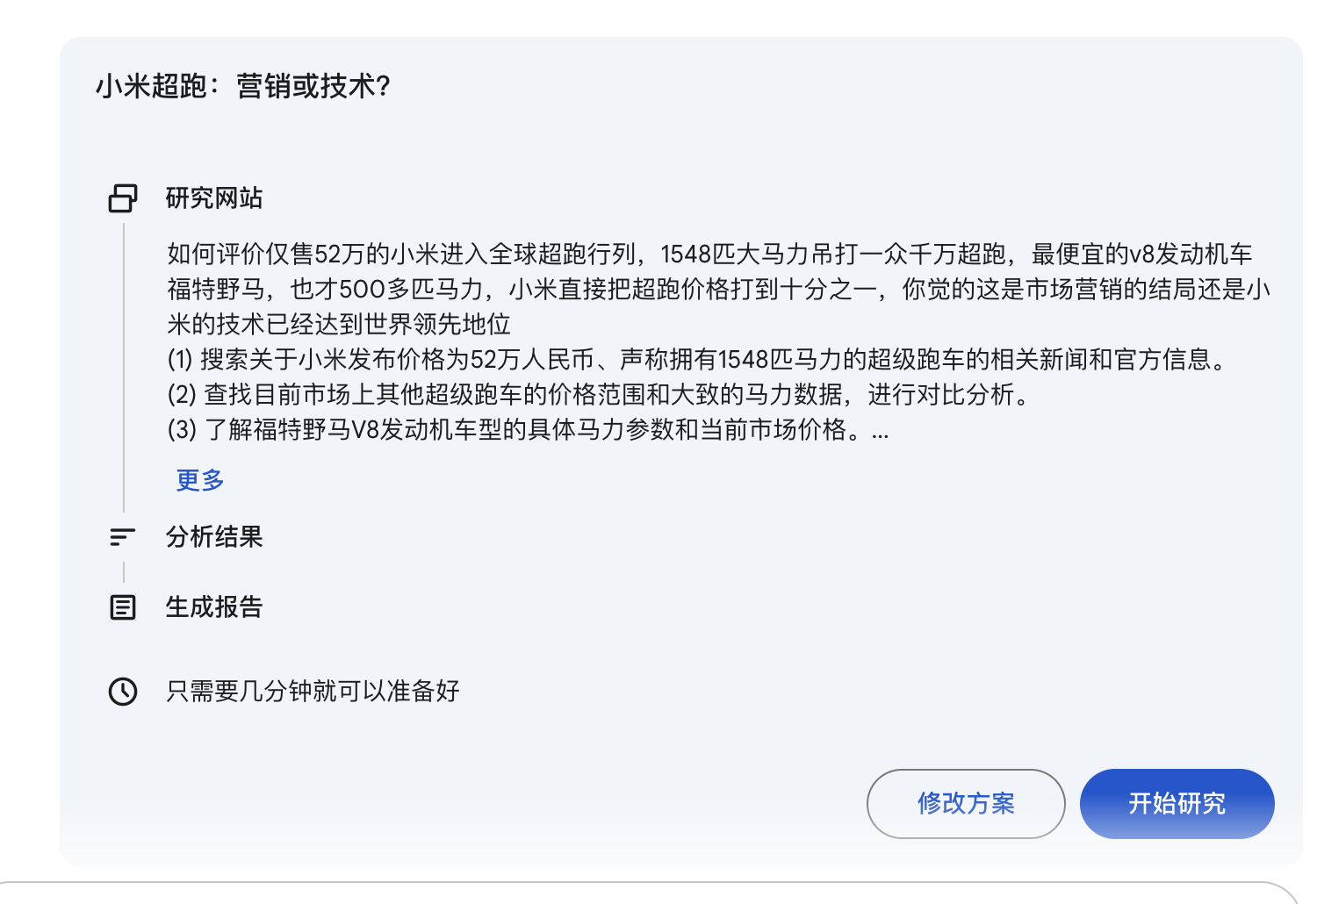Image resolution: width=1317 pixels, height=904 pixels.
Task: Click the generate report document icon
Action: click(123, 607)
